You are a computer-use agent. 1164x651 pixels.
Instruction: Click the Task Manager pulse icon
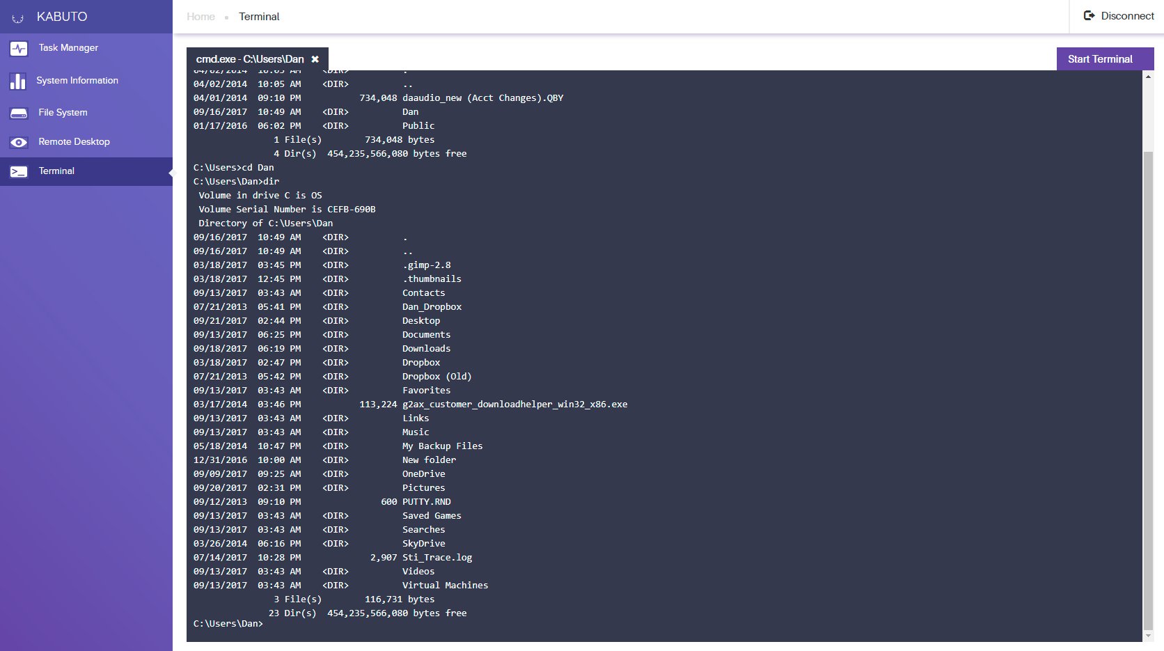coord(19,48)
